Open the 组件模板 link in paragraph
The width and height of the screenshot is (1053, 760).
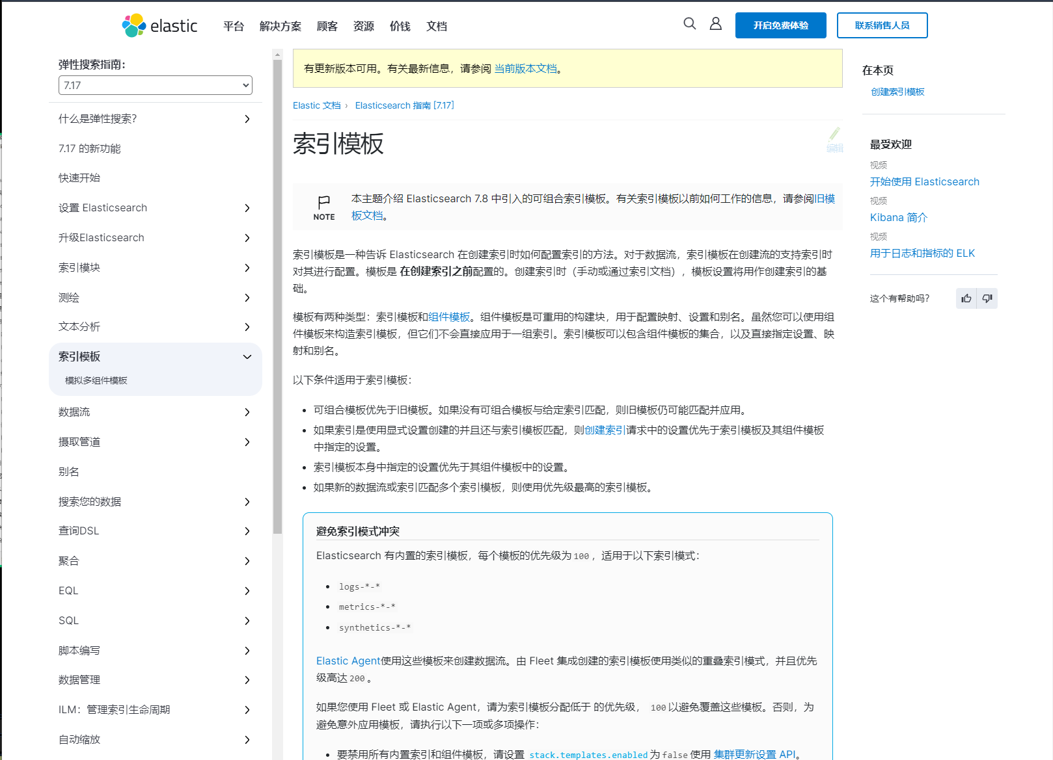(449, 317)
